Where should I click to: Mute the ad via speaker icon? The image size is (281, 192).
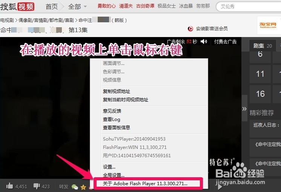pos(204,42)
